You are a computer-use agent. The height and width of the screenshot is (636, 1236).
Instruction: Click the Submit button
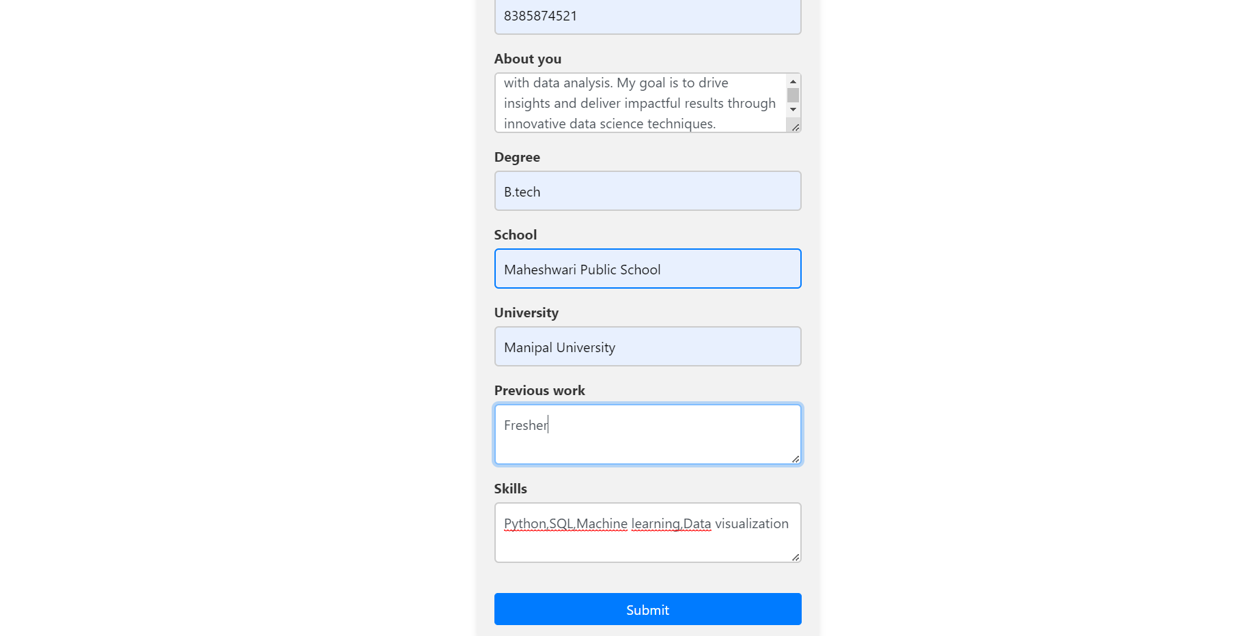tap(647, 609)
